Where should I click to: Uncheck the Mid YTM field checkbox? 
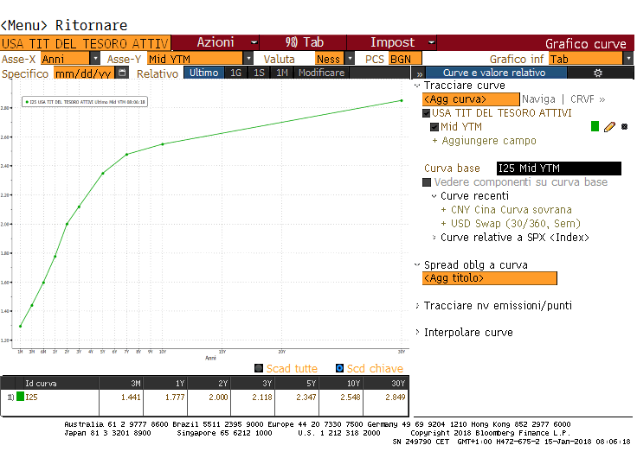(434, 127)
